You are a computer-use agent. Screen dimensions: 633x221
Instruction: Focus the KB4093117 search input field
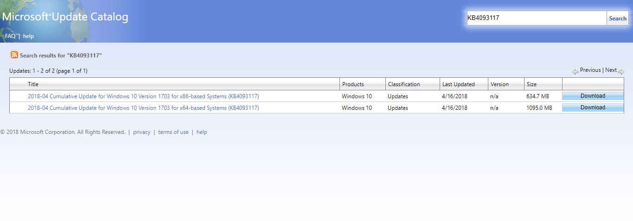point(537,18)
